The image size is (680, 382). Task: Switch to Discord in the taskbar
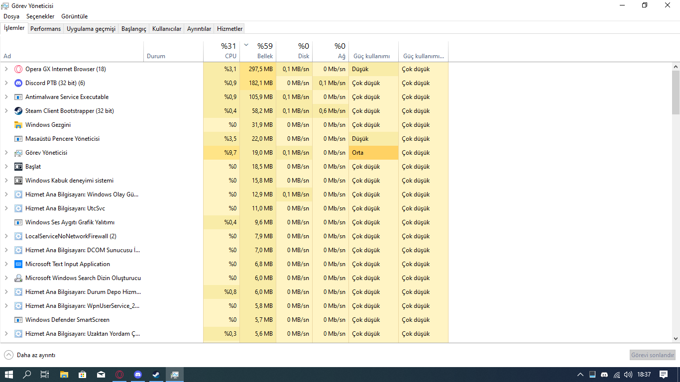[x=138, y=375]
